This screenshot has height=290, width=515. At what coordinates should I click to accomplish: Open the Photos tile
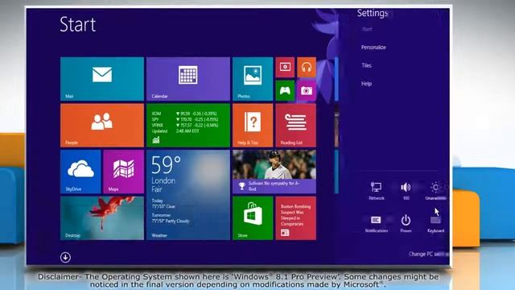[253, 79]
